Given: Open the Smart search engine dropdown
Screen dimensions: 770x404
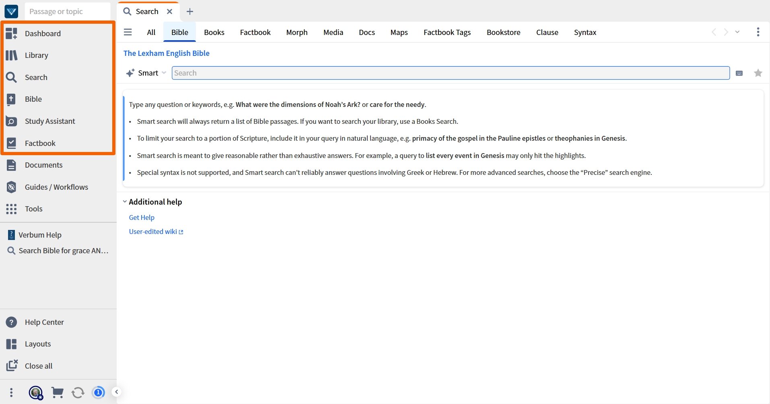Looking at the screenshot, I should point(146,73).
